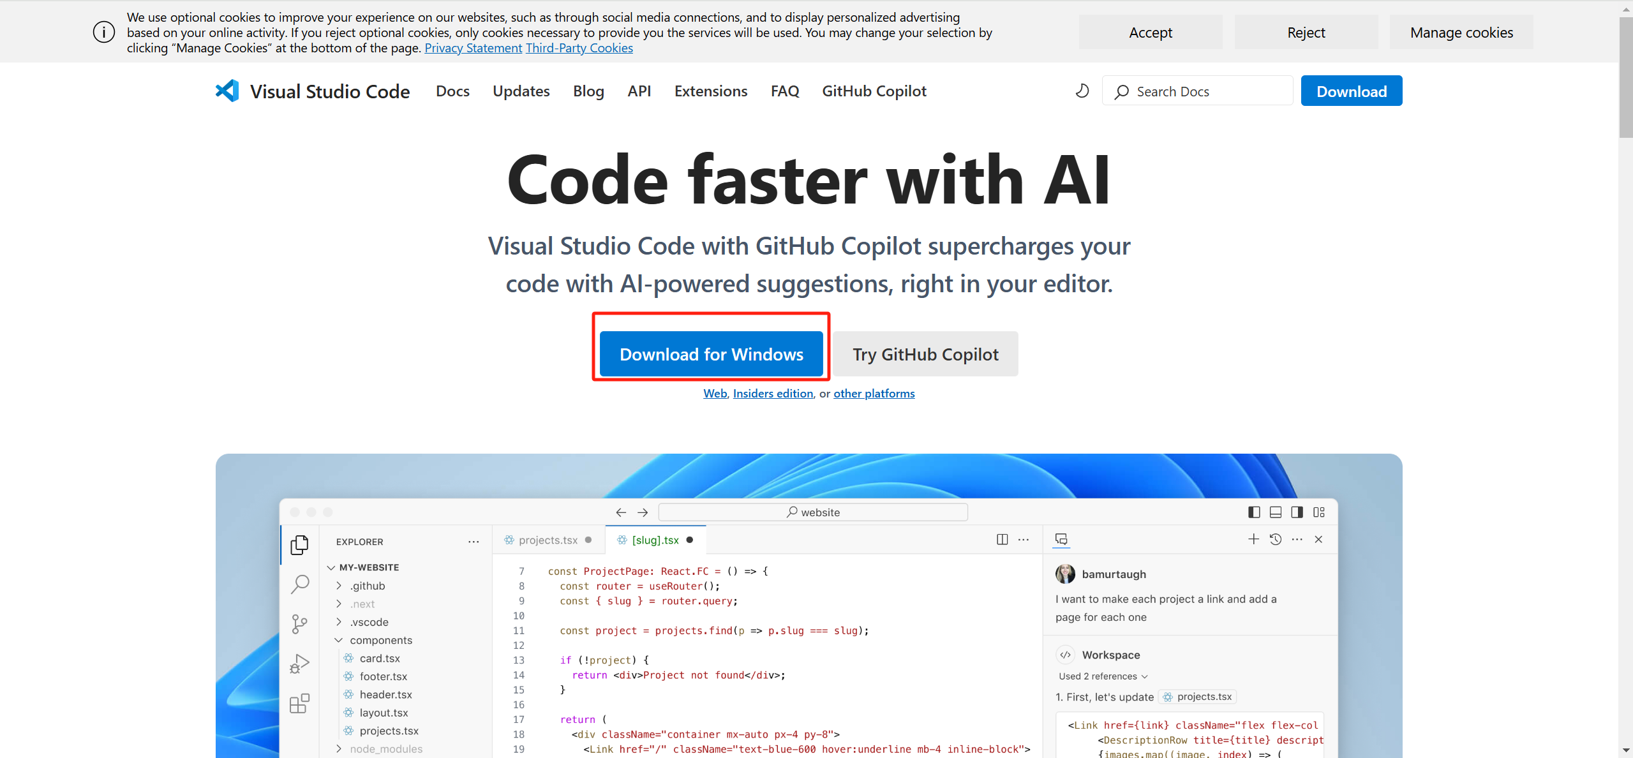Open the other platforms link
1633x758 pixels.
(874, 393)
